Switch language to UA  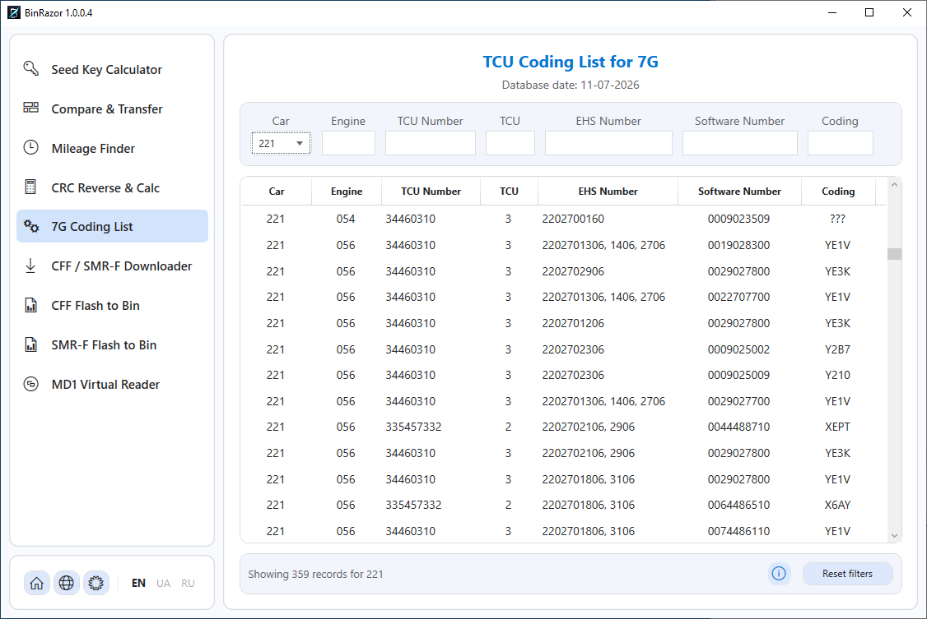click(163, 583)
